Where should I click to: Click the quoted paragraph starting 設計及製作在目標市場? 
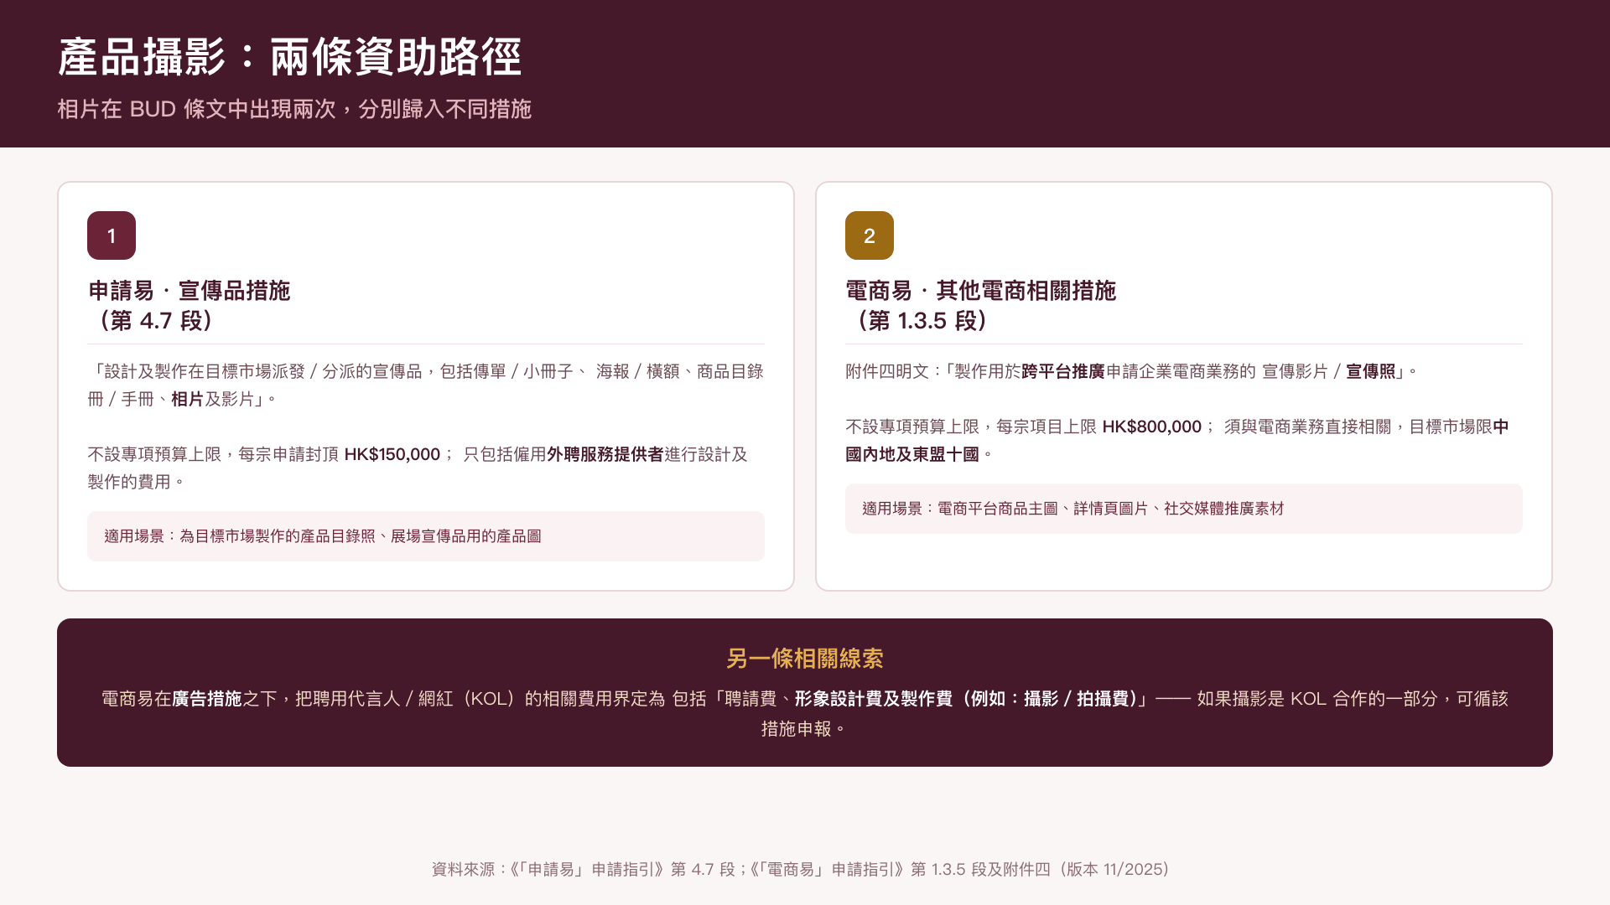(x=426, y=385)
